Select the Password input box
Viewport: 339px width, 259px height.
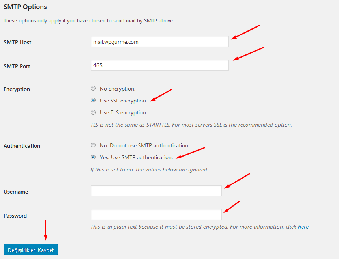click(155, 214)
